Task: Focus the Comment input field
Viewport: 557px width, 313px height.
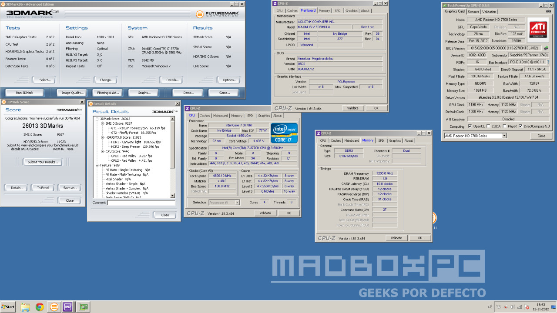Action: click(x=141, y=203)
